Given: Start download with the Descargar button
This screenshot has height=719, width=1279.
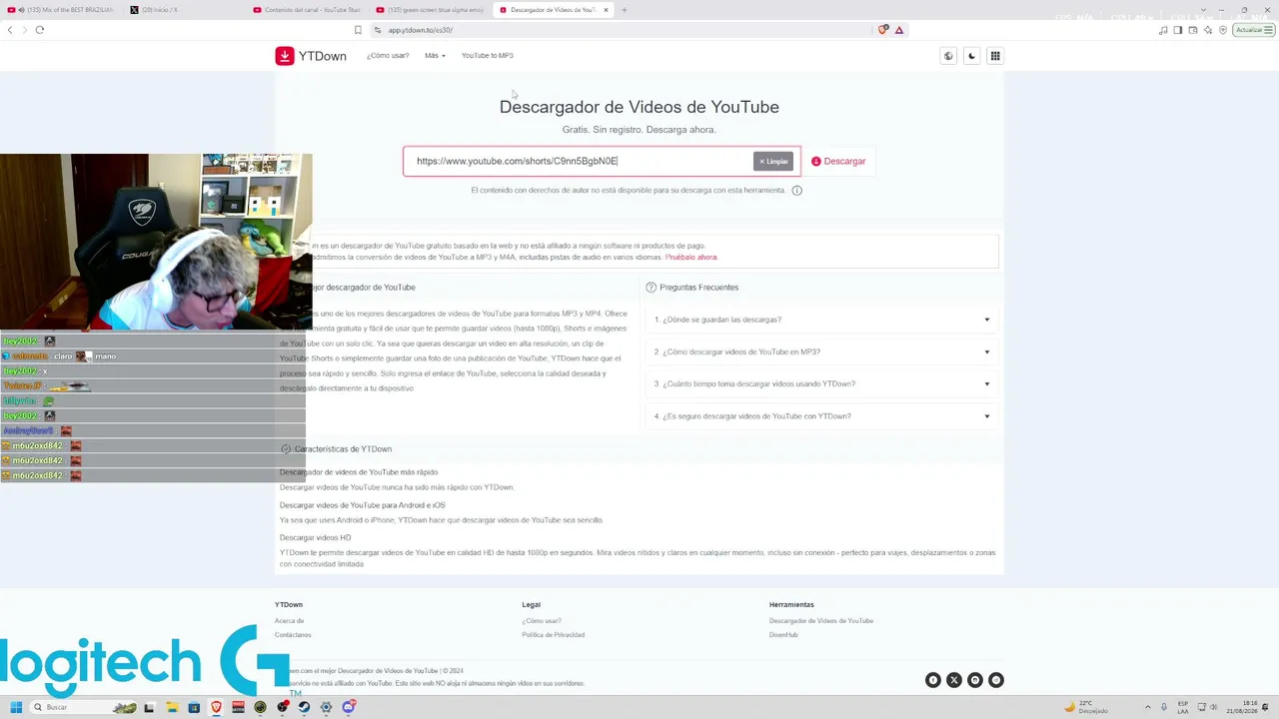Looking at the screenshot, I should click(x=838, y=161).
